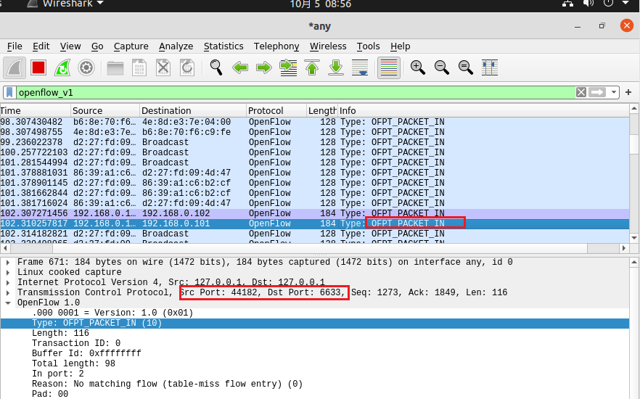Sort packets by Destination column header

[193, 110]
